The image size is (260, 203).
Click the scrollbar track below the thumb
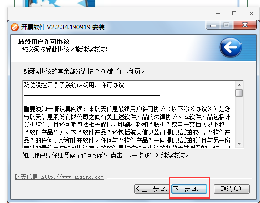pos(239,118)
